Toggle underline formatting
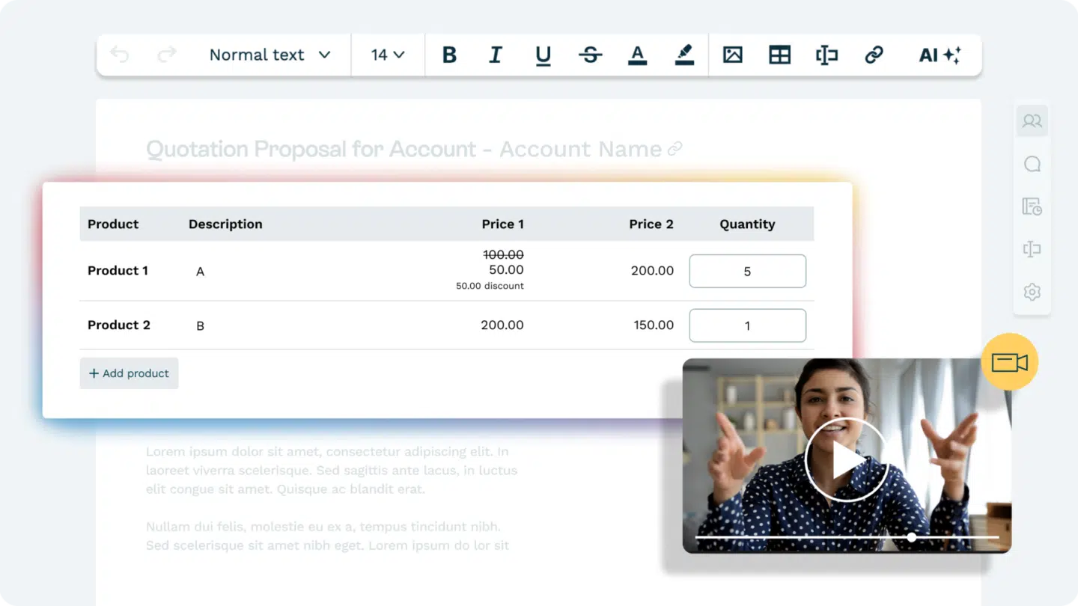 tap(543, 55)
